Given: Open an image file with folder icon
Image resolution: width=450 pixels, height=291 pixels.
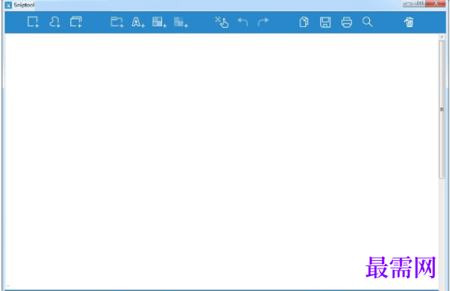Looking at the screenshot, I should (117, 22).
